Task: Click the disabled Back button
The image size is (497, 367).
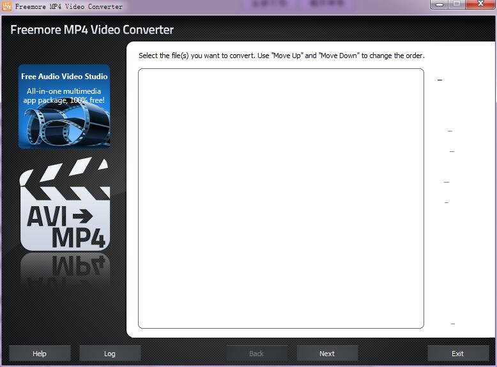Action: (256, 354)
